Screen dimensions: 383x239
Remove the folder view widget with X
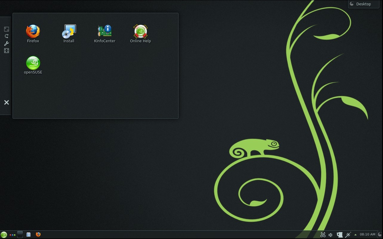tap(7, 102)
